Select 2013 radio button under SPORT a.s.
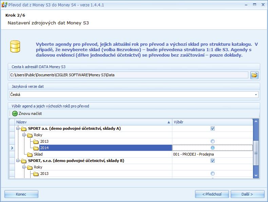Screen dimensions: 268x202 (x=213, y=141)
